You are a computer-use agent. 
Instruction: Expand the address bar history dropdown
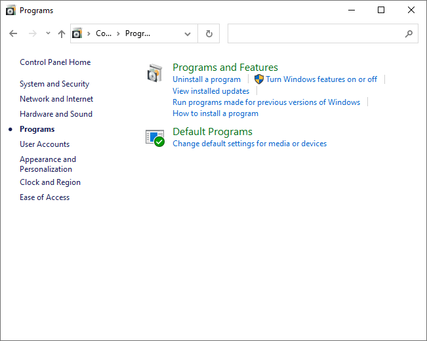pyautogui.click(x=188, y=33)
